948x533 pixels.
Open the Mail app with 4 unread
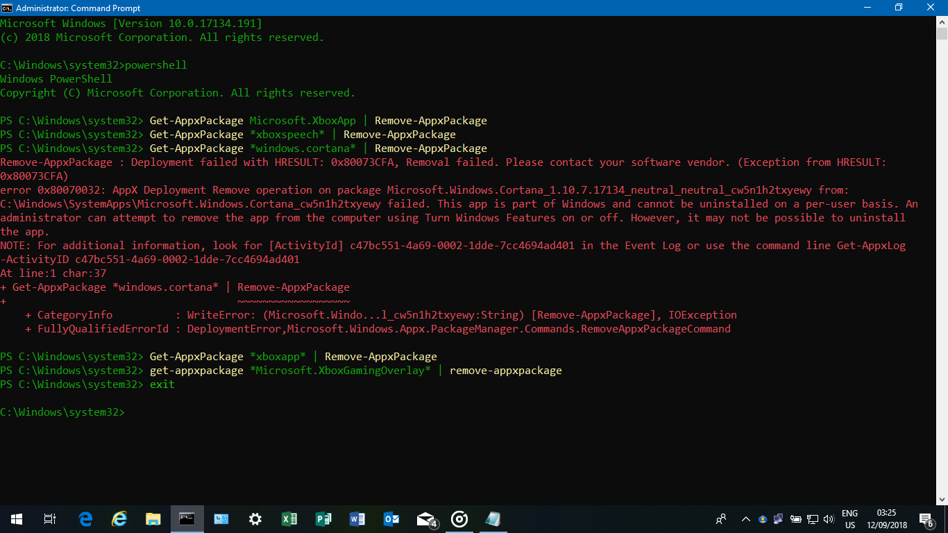pyautogui.click(x=426, y=519)
